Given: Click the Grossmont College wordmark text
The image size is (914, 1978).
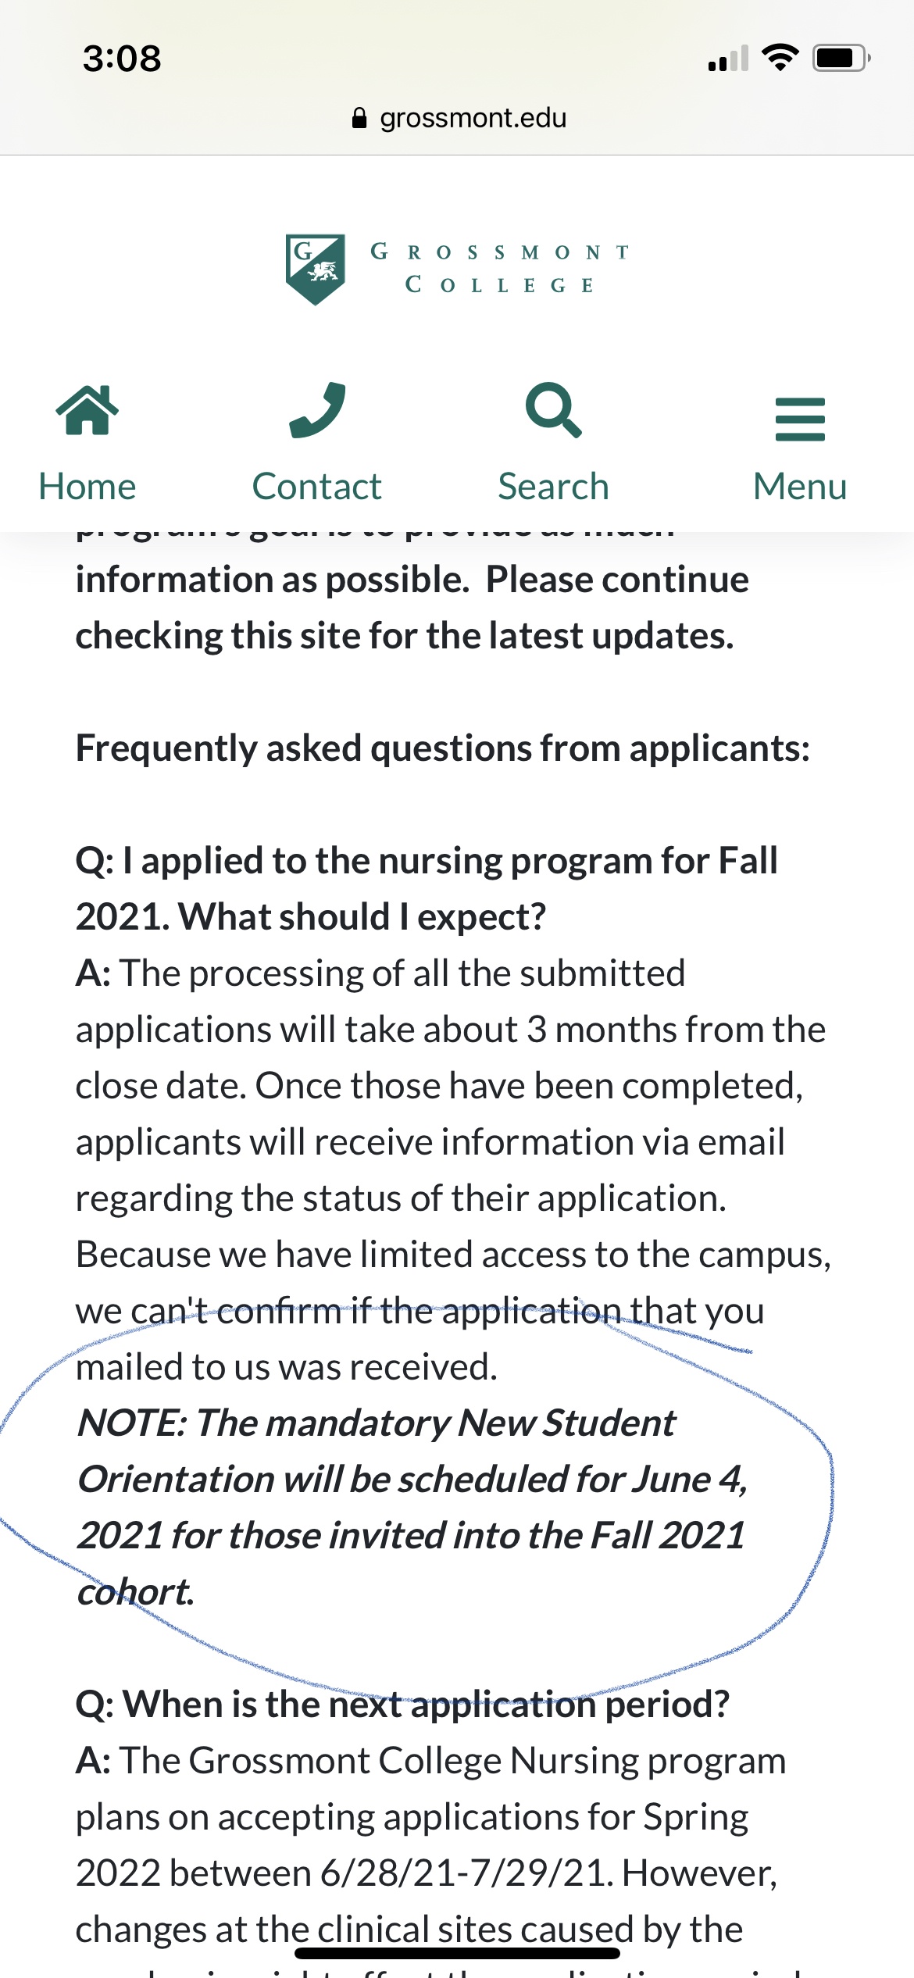Looking at the screenshot, I should point(500,268).
